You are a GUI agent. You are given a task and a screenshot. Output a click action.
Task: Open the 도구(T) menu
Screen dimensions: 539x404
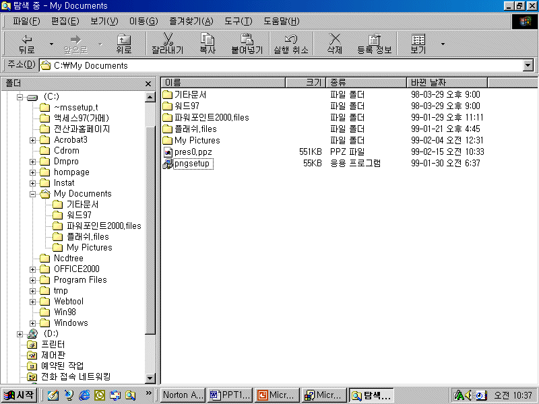(239, 22)
